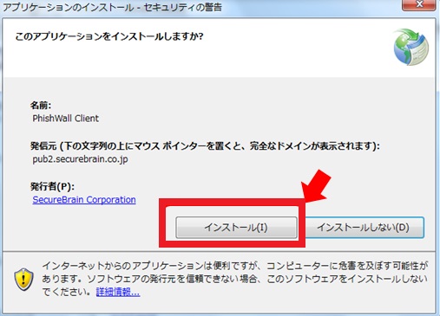Open the SecureBrain Corporation publisher link
Screen dimensions: 440x316
84,200
